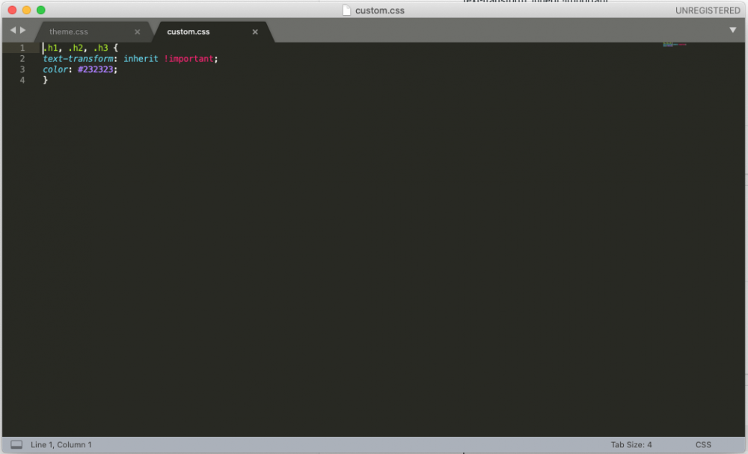Click the #232323 hex value

pos(96,69)
